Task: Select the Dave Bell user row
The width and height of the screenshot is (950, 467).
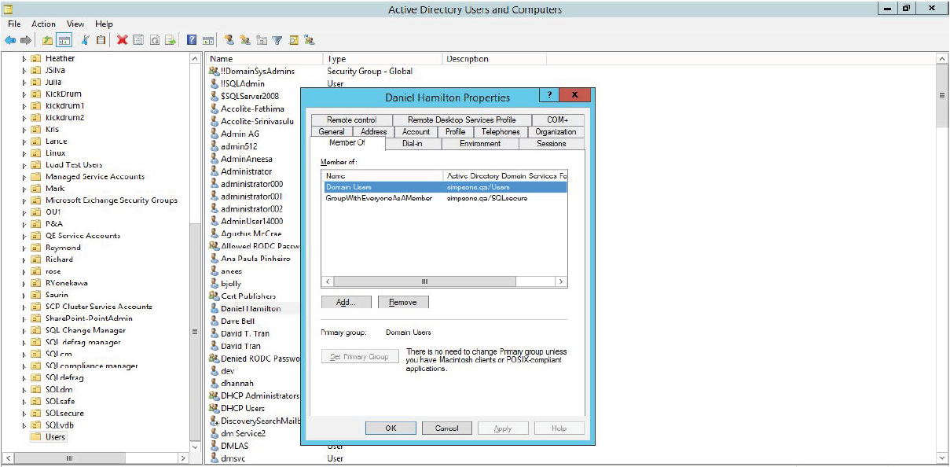Action: click(x=237, y=321)
